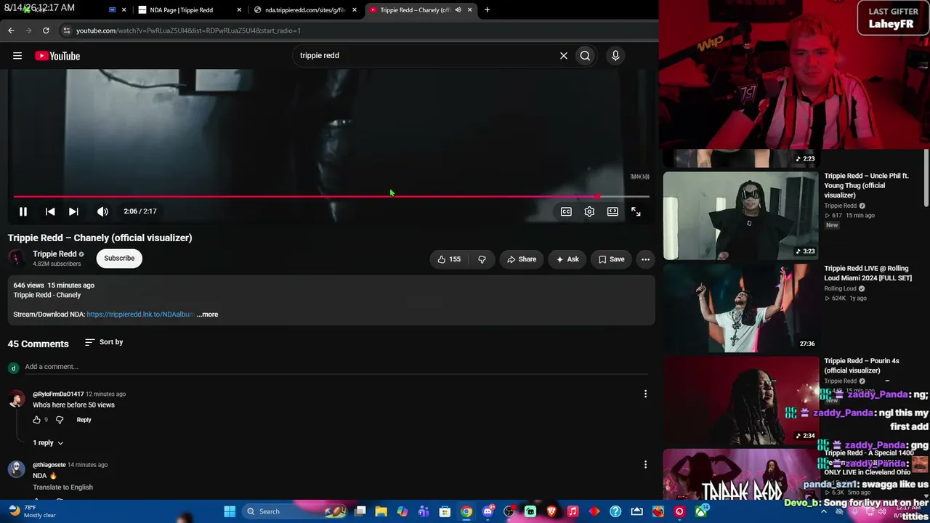
Task: View site information icon in address bar
Action: tap(67, 31)
